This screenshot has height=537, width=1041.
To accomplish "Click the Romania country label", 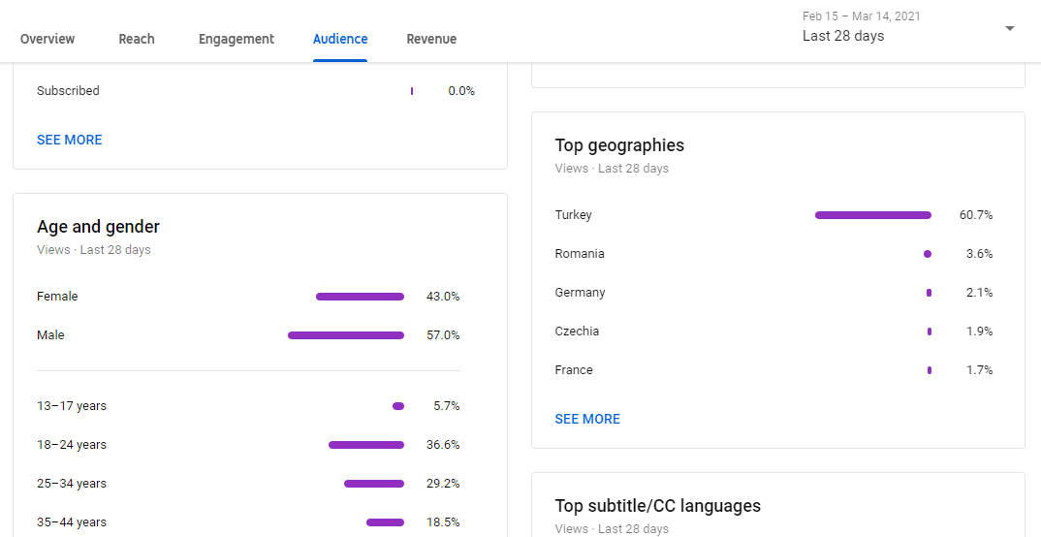I will [580, 254].
